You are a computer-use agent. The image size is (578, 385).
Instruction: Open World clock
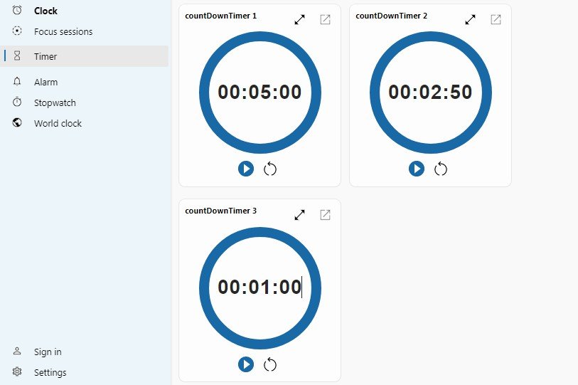pos(58,123)
